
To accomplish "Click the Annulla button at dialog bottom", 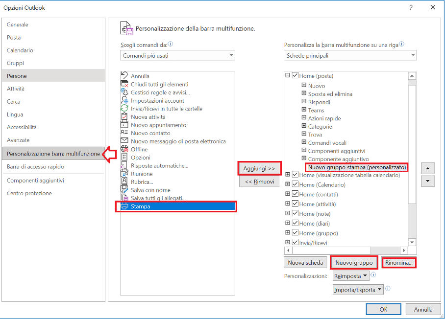I will [x=423, y=309].
